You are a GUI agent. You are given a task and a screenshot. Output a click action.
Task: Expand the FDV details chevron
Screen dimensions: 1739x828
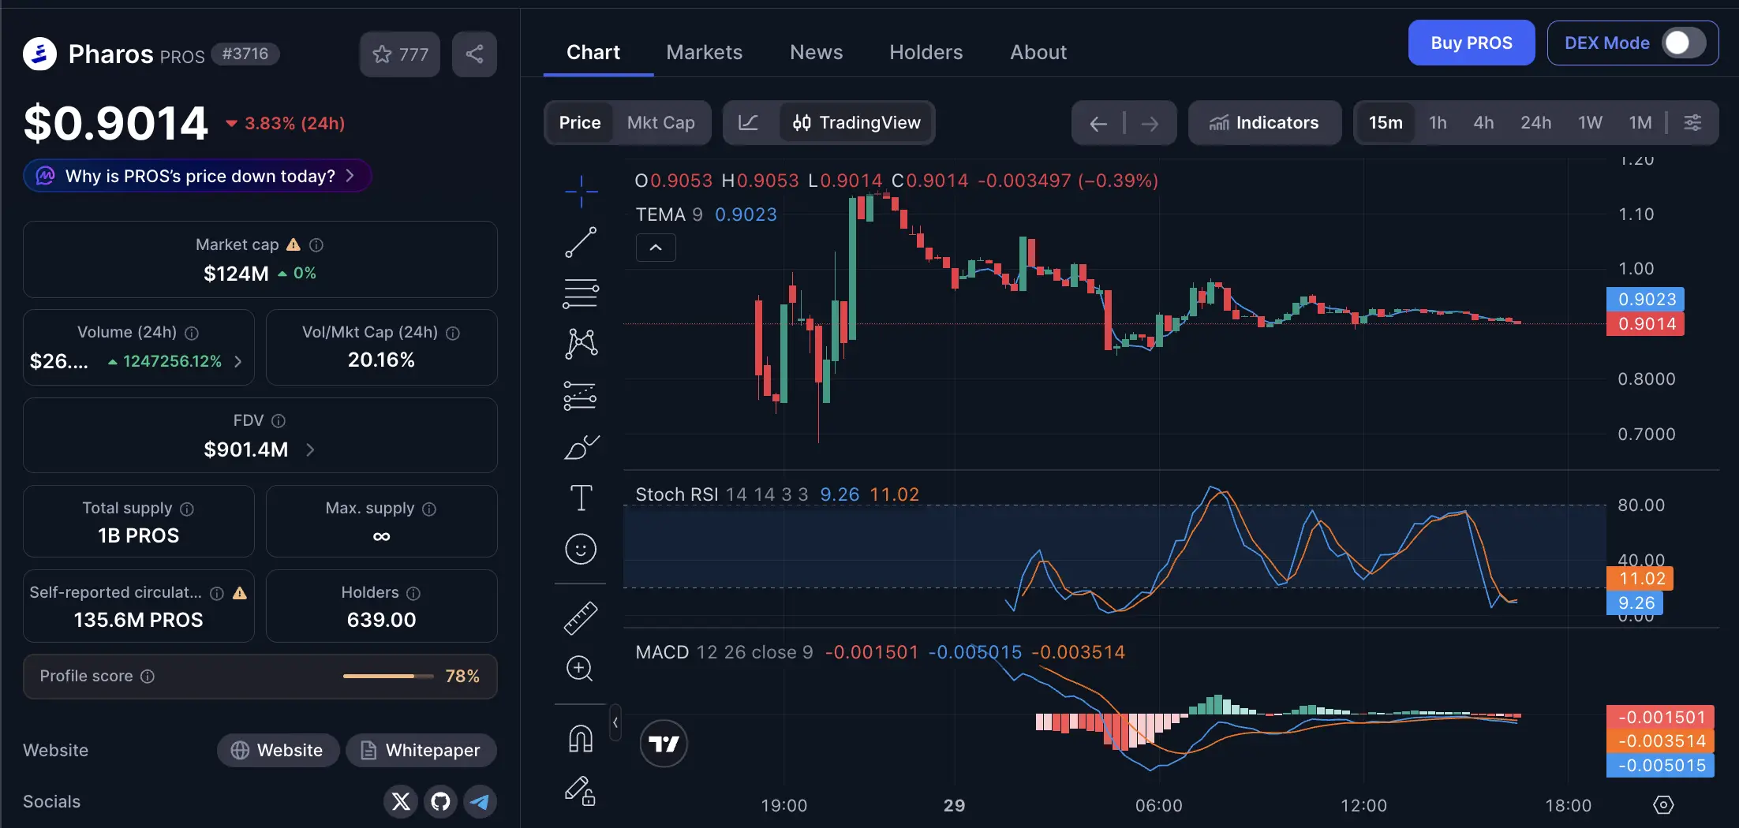coord(309,449)
